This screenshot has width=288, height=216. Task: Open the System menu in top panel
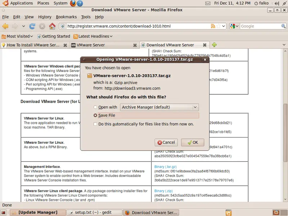pos(60,3)
